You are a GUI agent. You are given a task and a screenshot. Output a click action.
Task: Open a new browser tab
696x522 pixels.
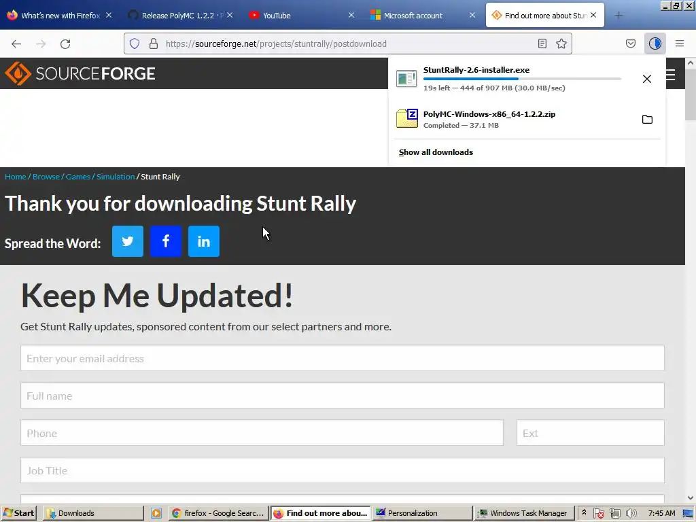(619, 16)
